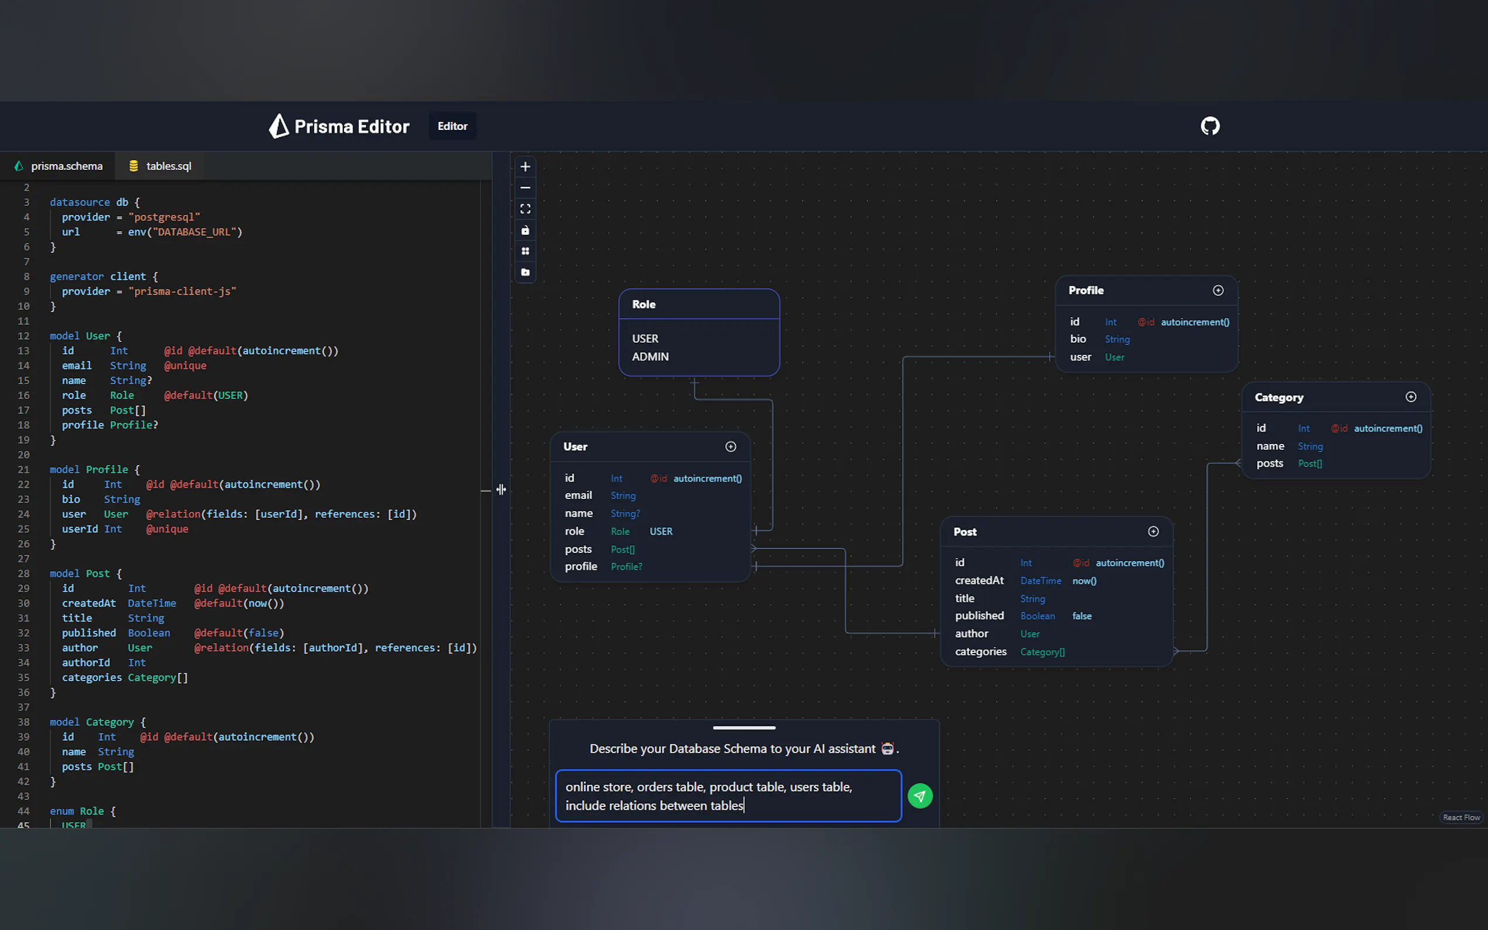This screenshot has width=1488, height=930.
Task: Focus the AI schema description input
Action: tap(728, 796)
